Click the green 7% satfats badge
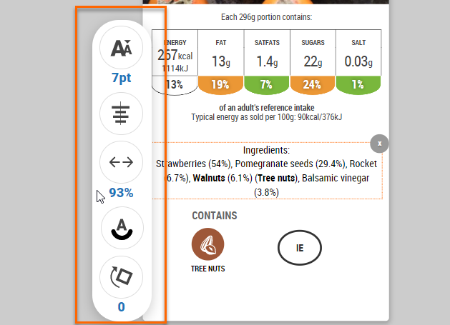Image resolution: width=450 pixels, height=325 pixels. (266, 85)
